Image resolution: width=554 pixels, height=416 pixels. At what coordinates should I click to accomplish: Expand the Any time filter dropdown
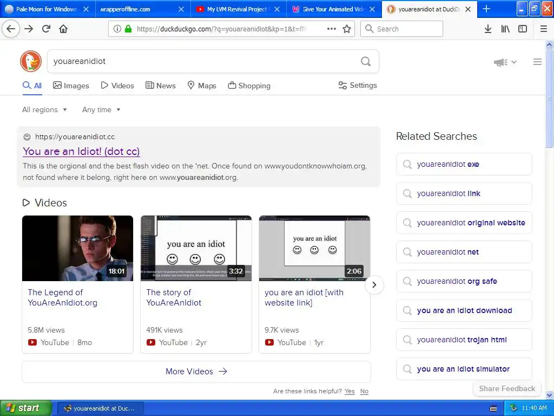click(x=101, y=109)
